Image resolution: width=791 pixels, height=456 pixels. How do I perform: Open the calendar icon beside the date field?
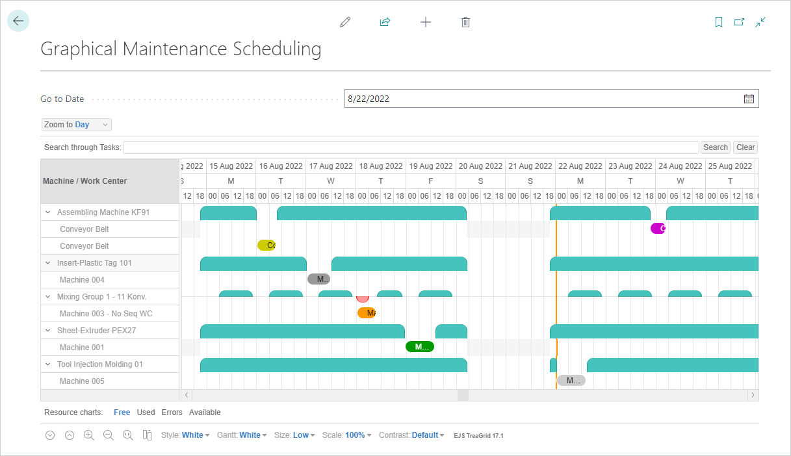(x=749, y=98)
